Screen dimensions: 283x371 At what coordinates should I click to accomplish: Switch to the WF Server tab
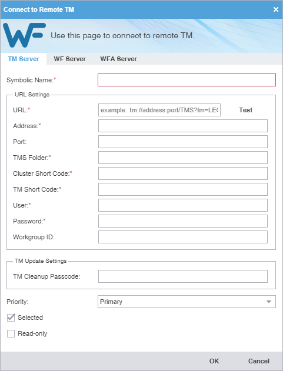(69, 59)
